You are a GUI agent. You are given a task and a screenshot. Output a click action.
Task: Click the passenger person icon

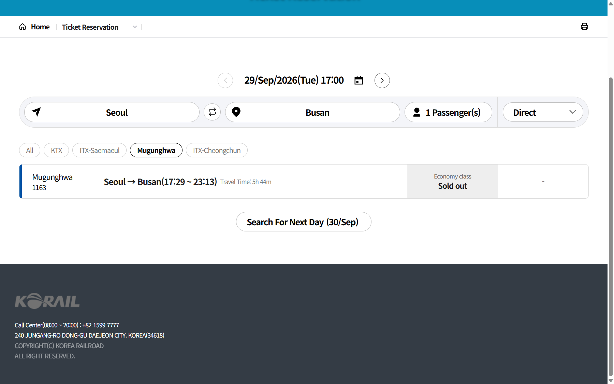pyautogui.click(x=417, y=112)
